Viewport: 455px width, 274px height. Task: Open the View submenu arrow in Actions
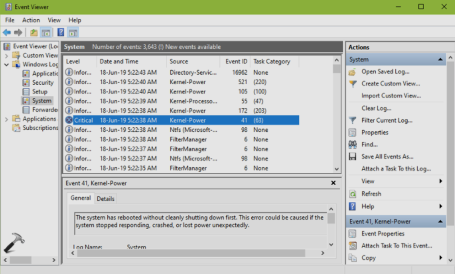(440, 181)
